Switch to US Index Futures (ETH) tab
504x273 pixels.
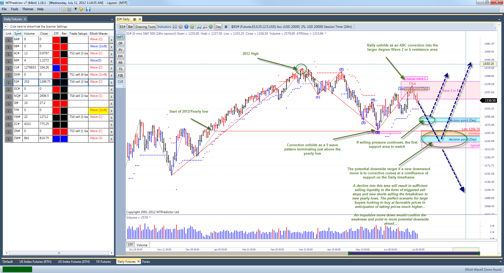pos(74,261)
